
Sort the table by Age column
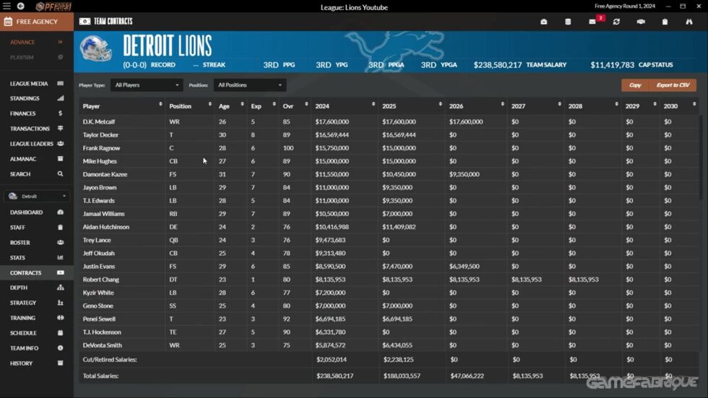(230, 106)
